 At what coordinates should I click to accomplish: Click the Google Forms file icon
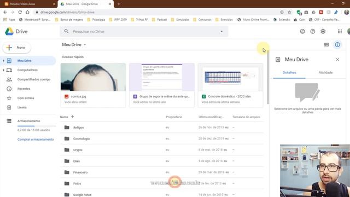tap(135, 96)
